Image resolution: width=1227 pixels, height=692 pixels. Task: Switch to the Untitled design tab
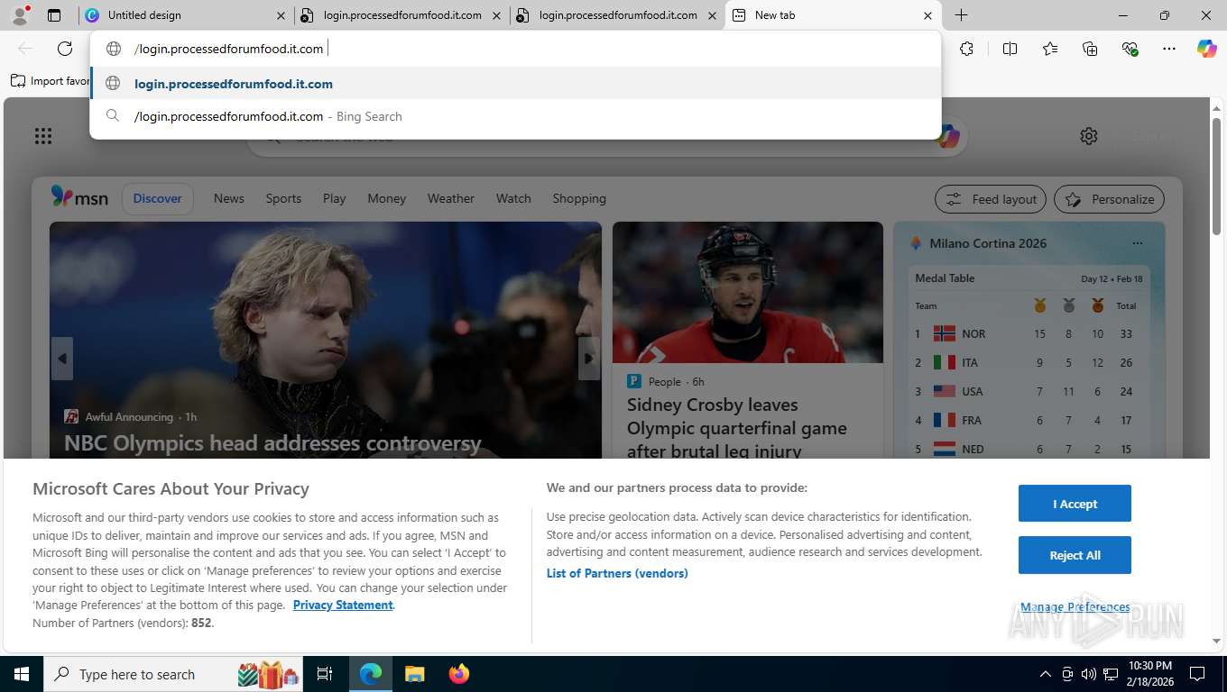pyautogui.click(x=185, y=15)
